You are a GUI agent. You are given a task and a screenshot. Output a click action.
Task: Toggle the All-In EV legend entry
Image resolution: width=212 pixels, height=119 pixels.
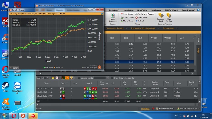pyautogui.click(x=58, y=68)
